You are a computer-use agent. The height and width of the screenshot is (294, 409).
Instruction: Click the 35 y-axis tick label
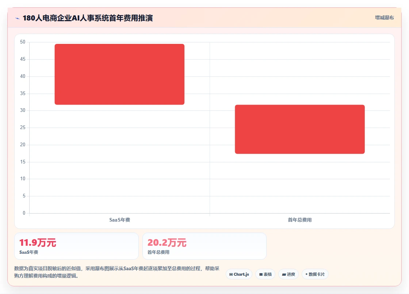point(23,93)
